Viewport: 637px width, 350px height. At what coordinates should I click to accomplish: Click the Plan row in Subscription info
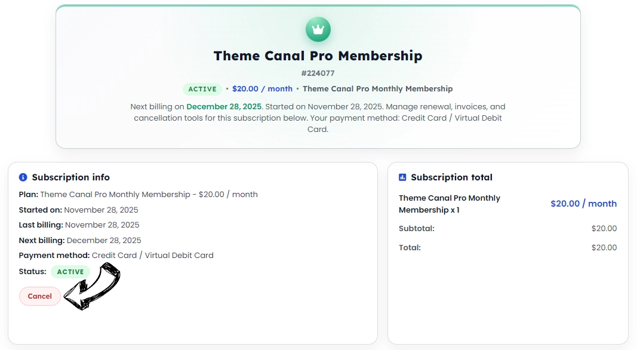coord(137,194)
